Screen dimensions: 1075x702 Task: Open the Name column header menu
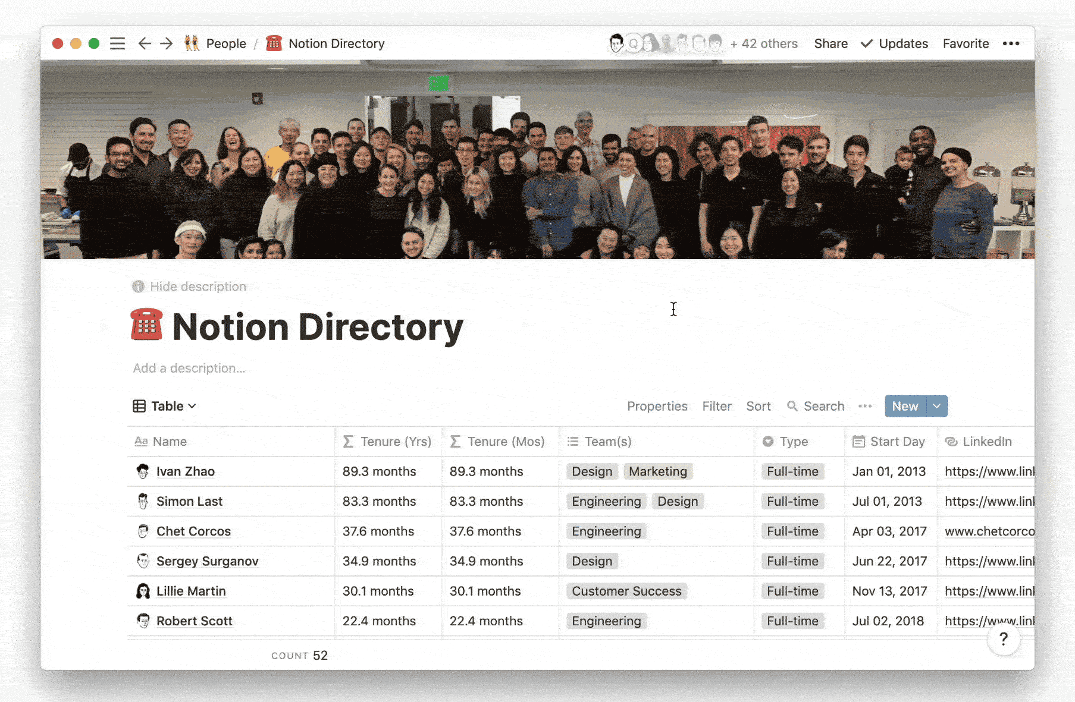(231, 442)
